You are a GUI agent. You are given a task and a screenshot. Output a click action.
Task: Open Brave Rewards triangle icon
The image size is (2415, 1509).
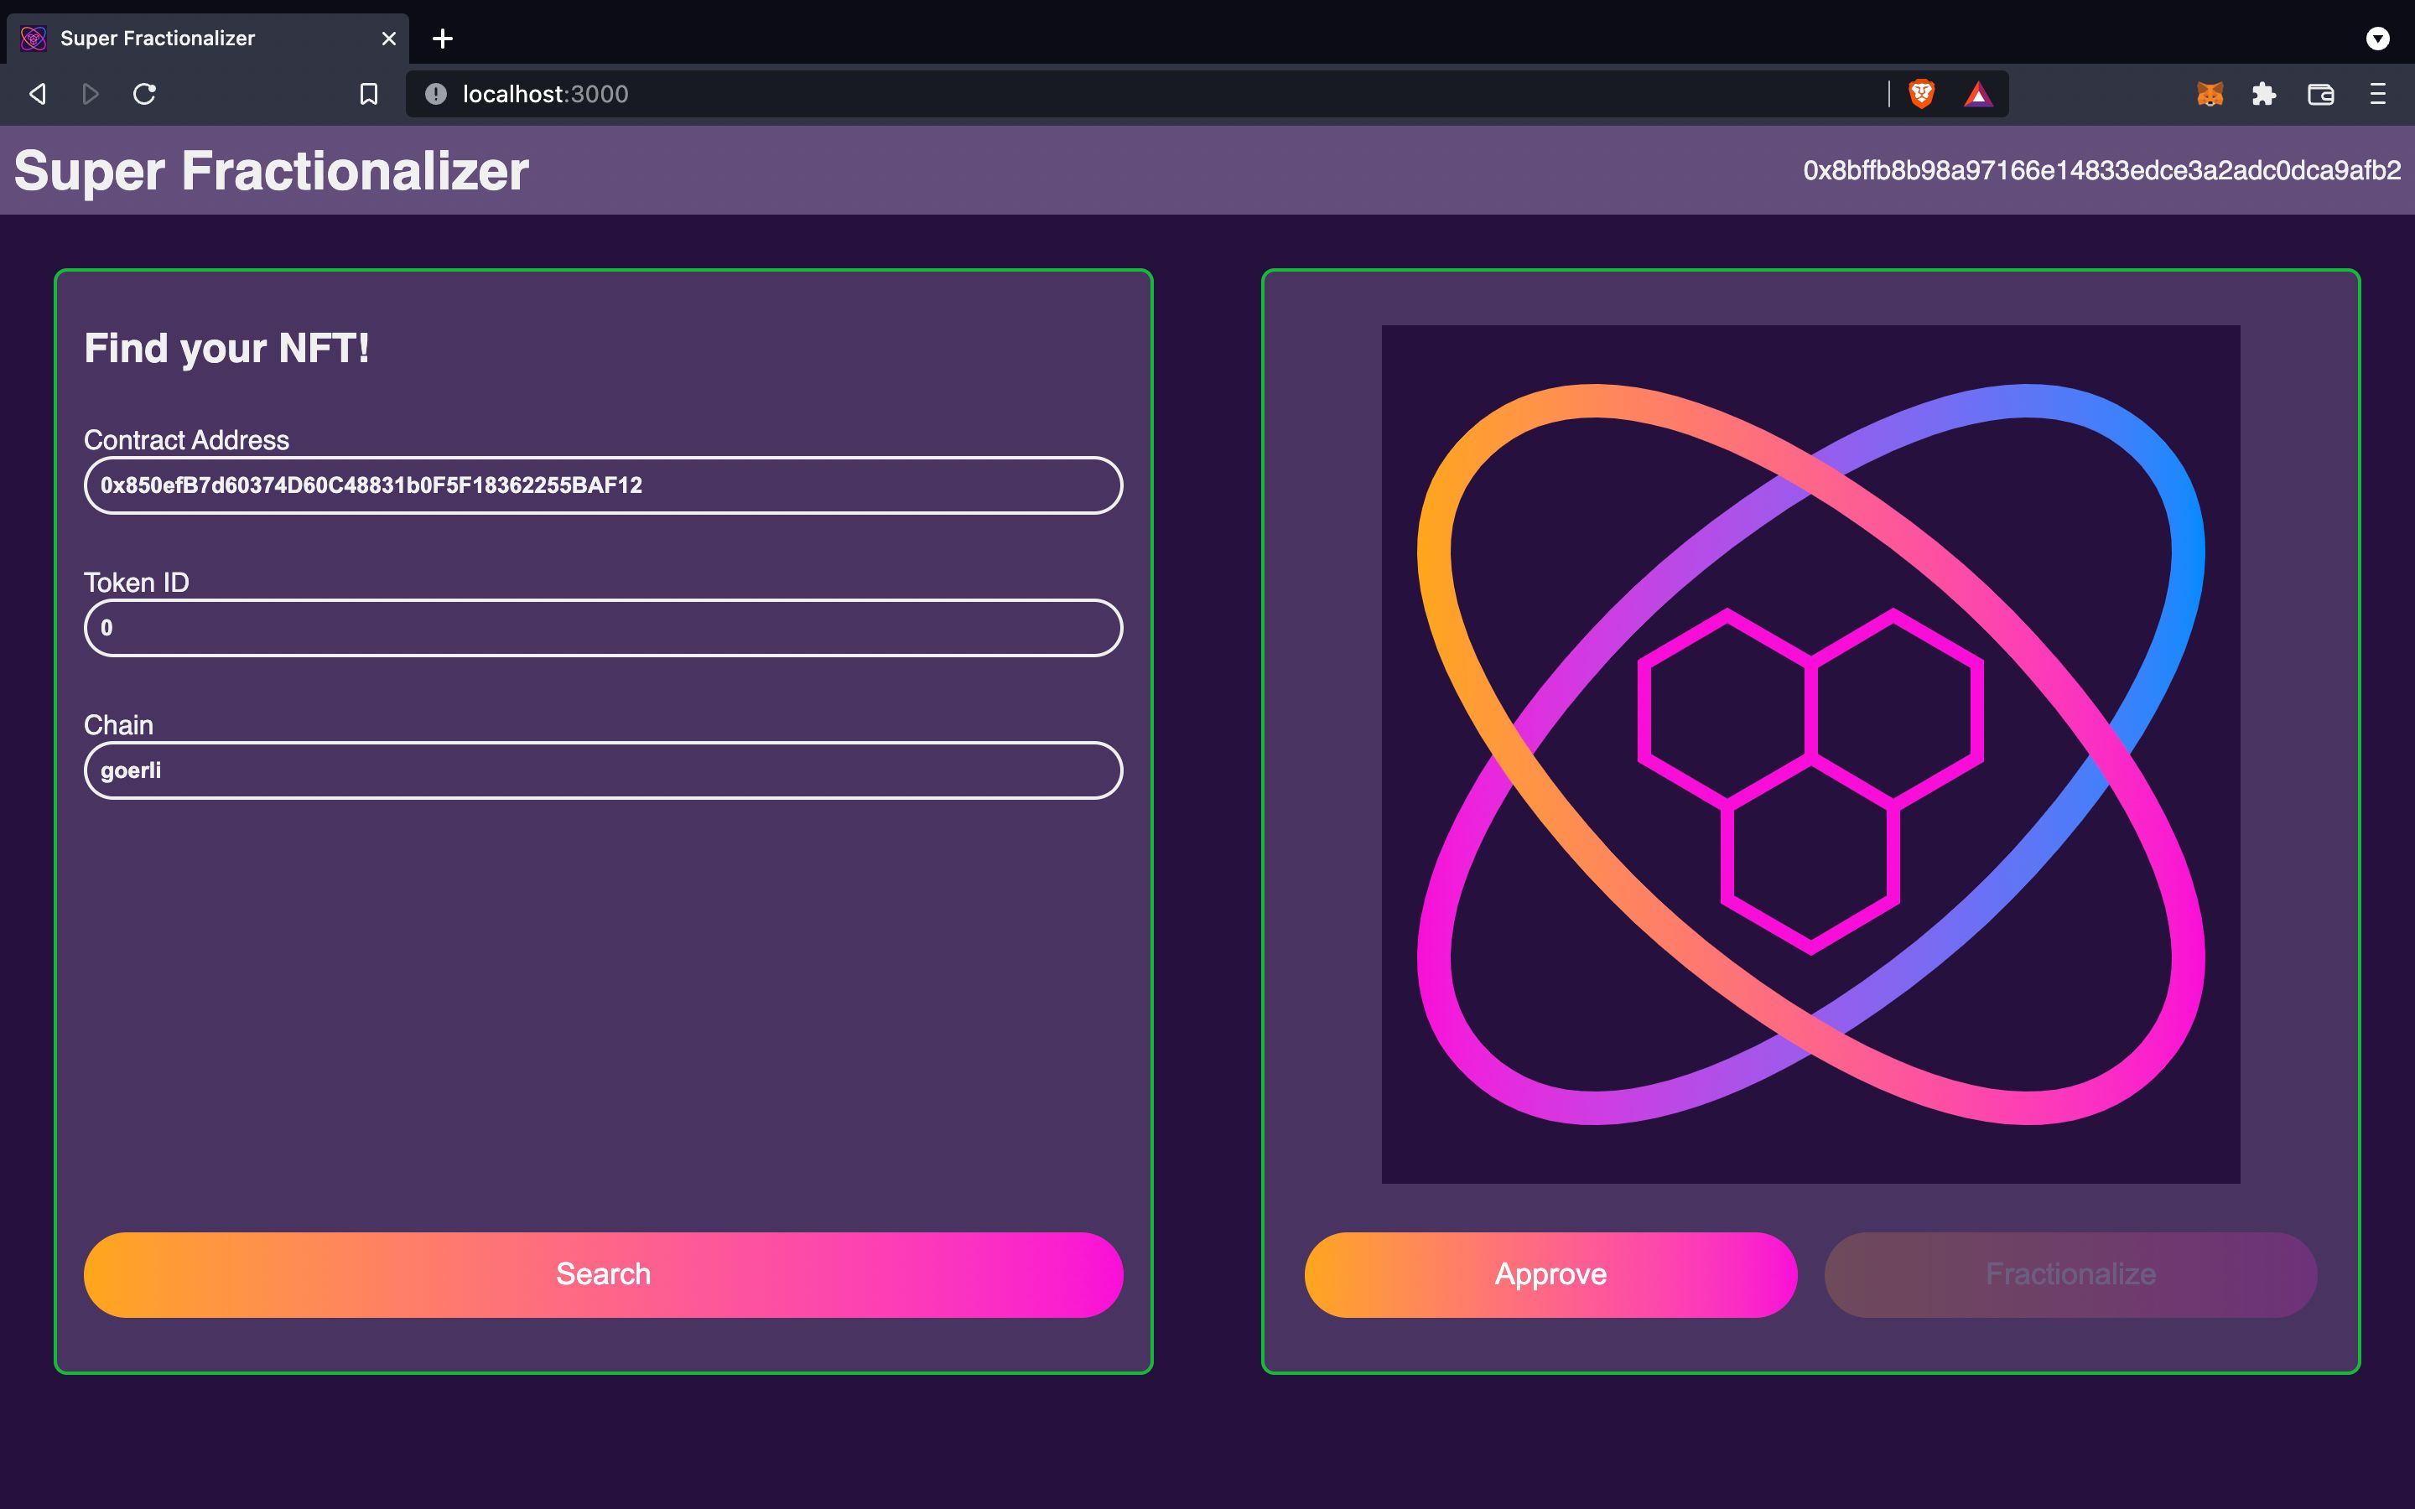pyautogui.click(x=1978, y=94)
